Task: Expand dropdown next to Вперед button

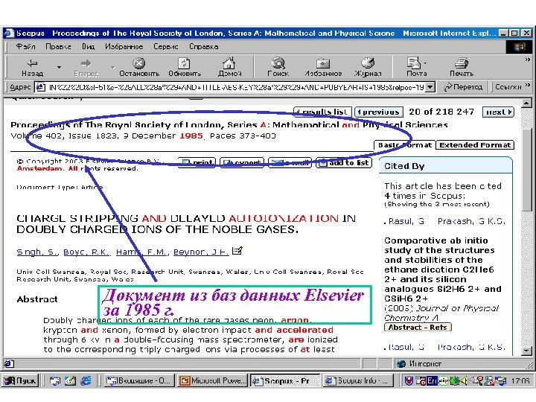Action: (x=113, y=67)
